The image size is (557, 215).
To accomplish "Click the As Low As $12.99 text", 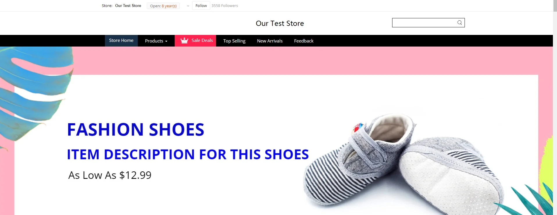I will 110,175.
